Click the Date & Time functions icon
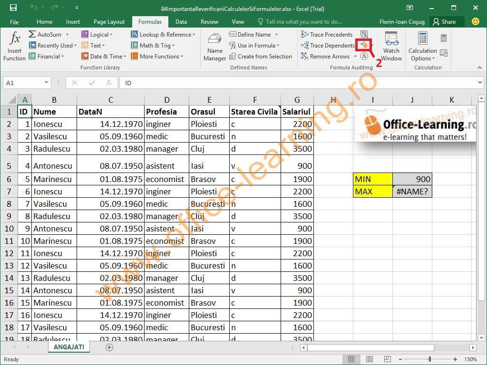 (x=85, y=56)
